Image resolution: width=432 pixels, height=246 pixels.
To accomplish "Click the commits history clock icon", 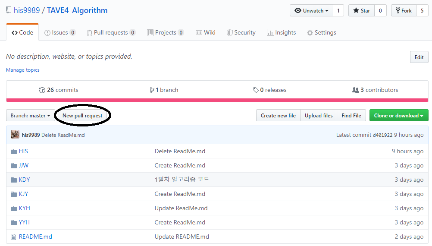I will [x=42, y=90].
